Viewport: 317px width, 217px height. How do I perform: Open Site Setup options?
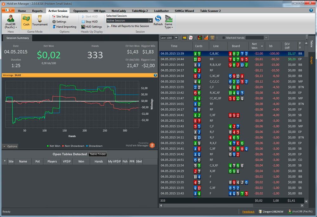(61, 16)
